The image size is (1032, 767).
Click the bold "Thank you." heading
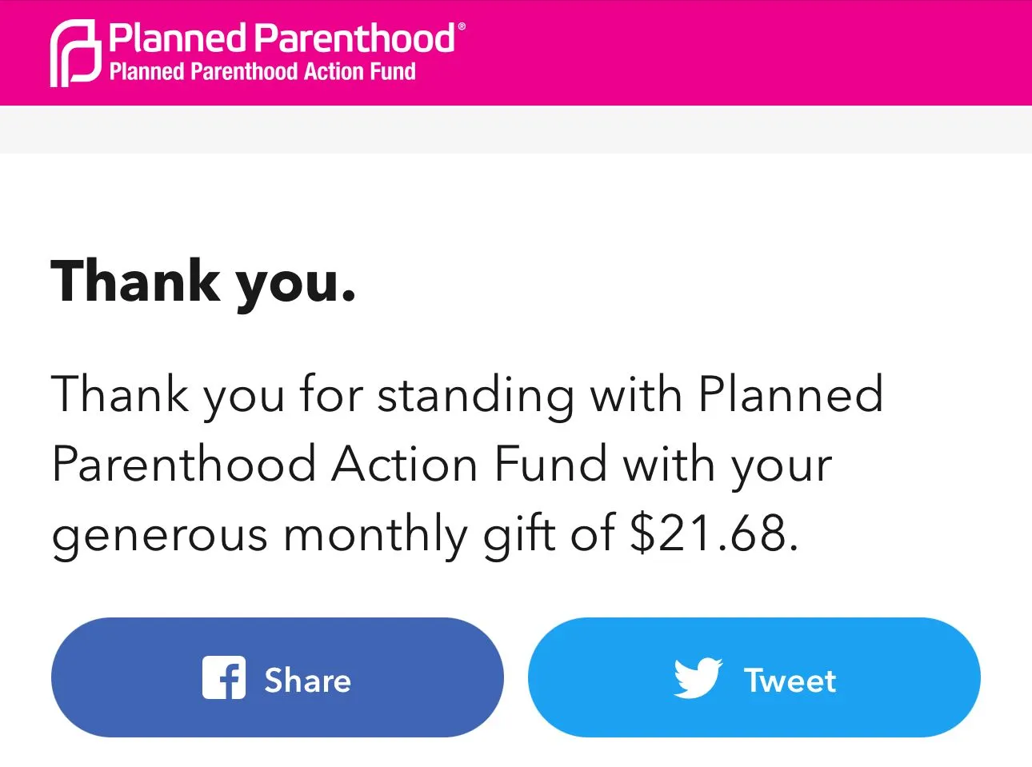click(203, 282)
